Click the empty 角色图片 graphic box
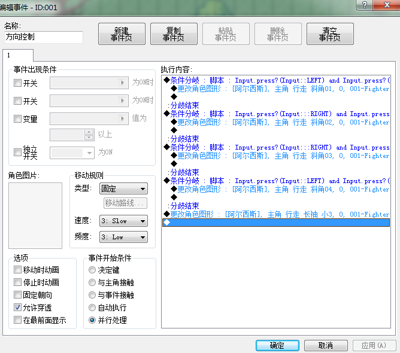The height and width of the screenshot is (353, 400). [x=35, y=215]
